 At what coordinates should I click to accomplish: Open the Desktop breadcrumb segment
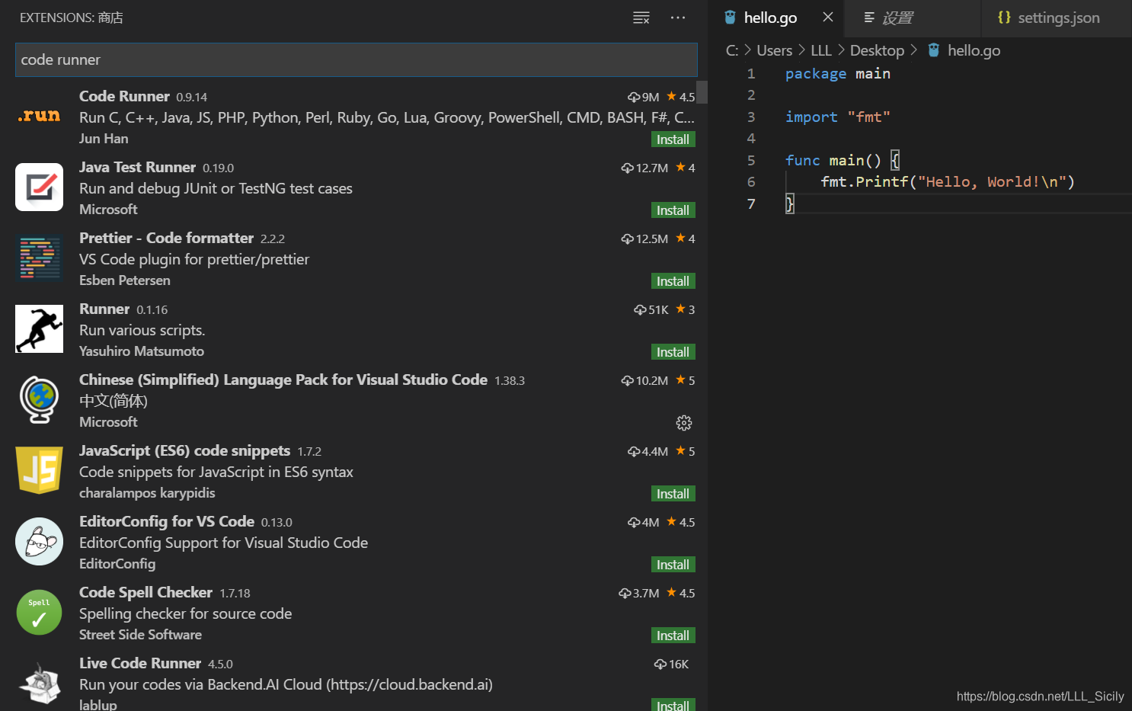pyautogui.click(x=877, y=50)
